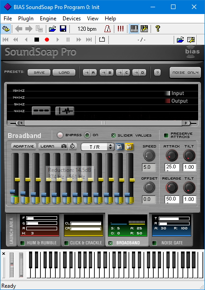This screenshot has height=290, width=205.
Task: Toggle the yellow padlock icon
Action: pyautogui.click(x=129, y=147)
